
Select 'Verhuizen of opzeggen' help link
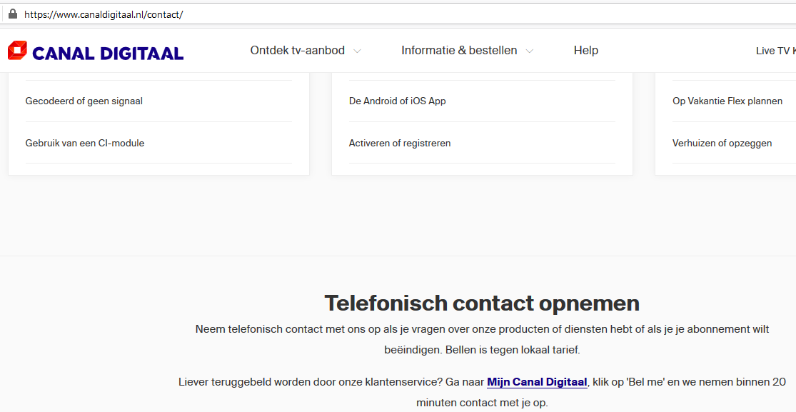click(x=722, y=144)
